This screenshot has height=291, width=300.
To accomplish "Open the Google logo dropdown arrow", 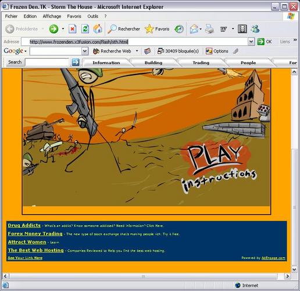I will (x=26, y=51).
